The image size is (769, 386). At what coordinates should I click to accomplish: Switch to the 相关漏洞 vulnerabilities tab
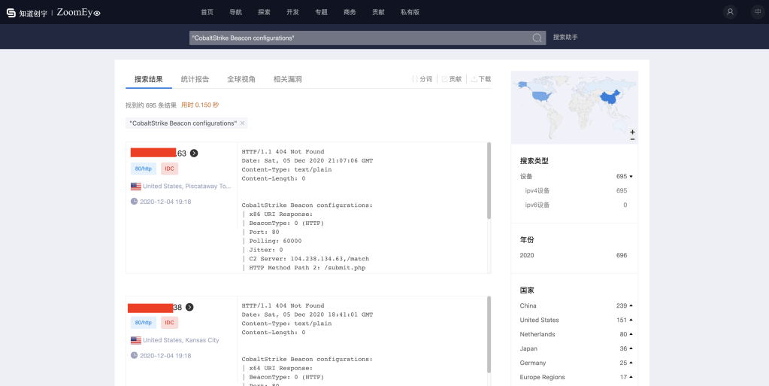[287, 79]
